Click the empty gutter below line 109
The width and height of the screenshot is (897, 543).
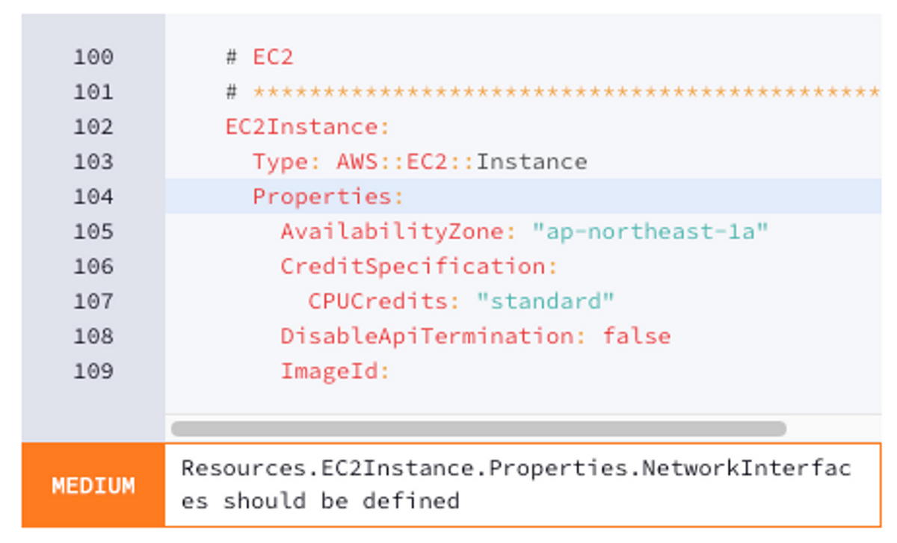click(94, 403)
